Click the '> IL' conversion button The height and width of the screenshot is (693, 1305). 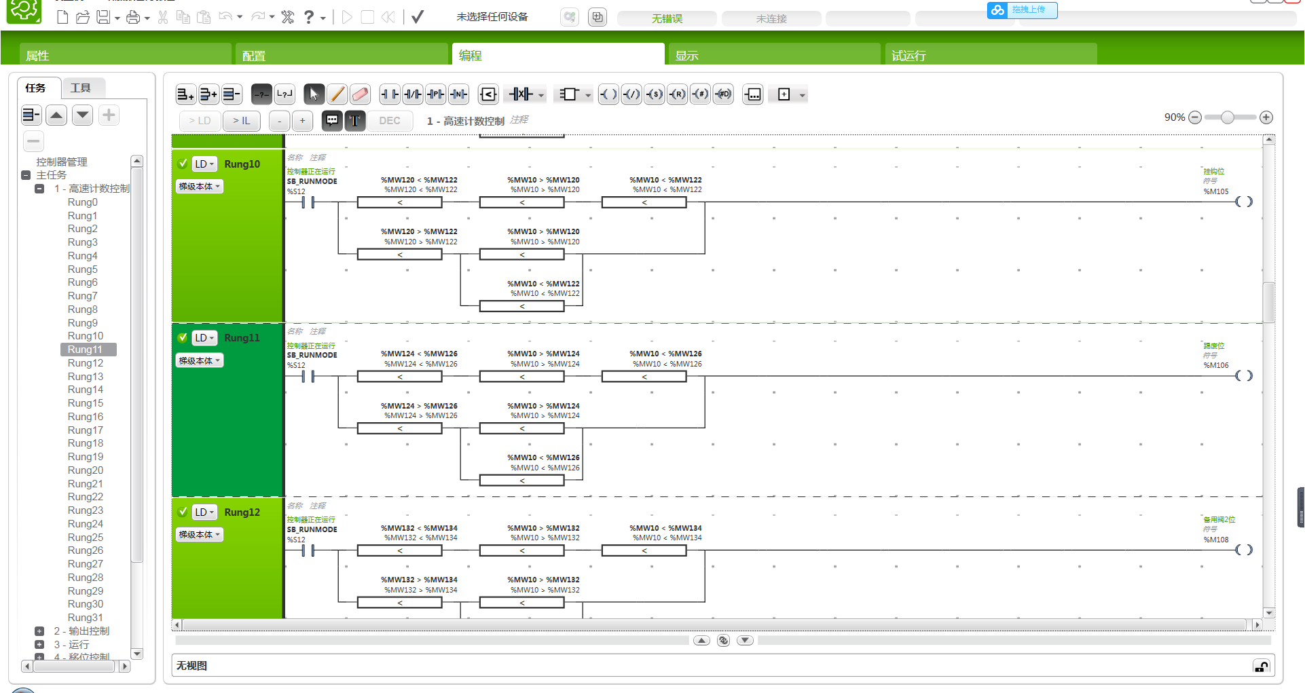[x=242, y=121]
